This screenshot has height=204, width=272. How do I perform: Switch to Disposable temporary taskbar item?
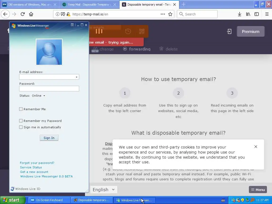click(92, 200)
